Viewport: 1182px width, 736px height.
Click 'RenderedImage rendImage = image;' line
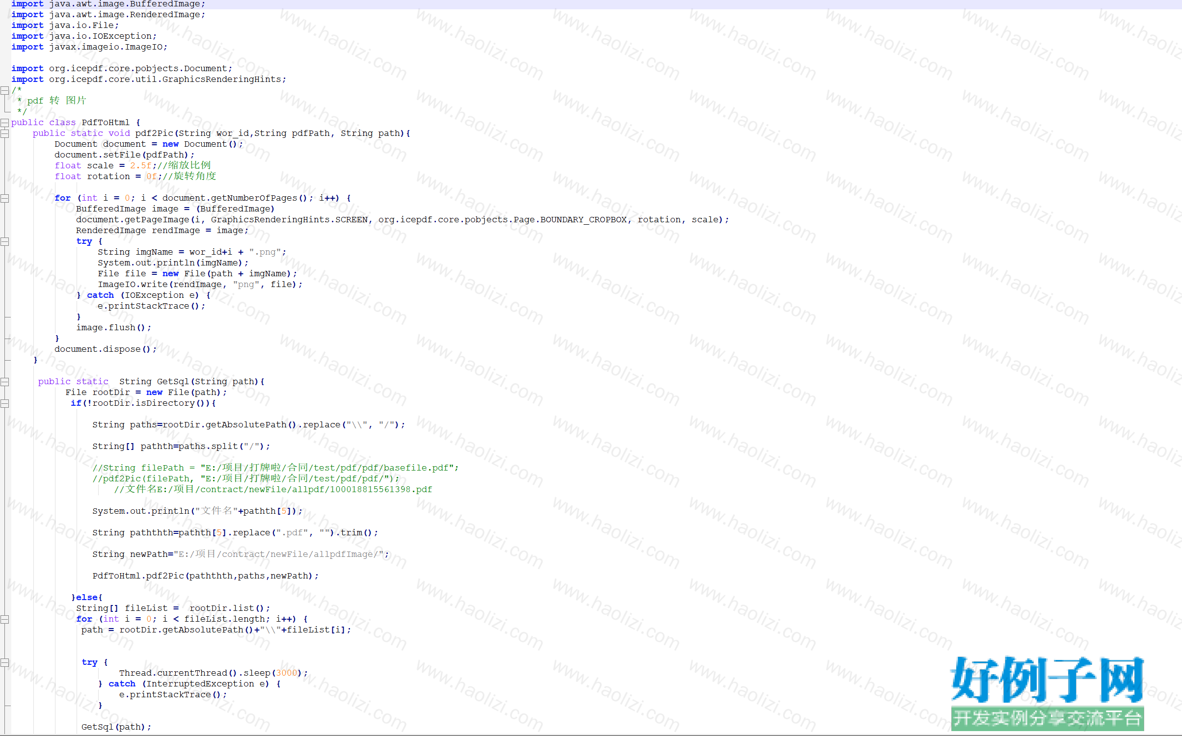(x=162, y=231)
